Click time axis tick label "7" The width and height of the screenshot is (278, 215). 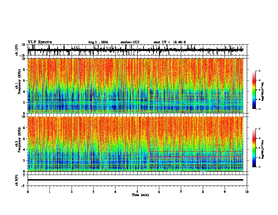(x=181, y=192)
